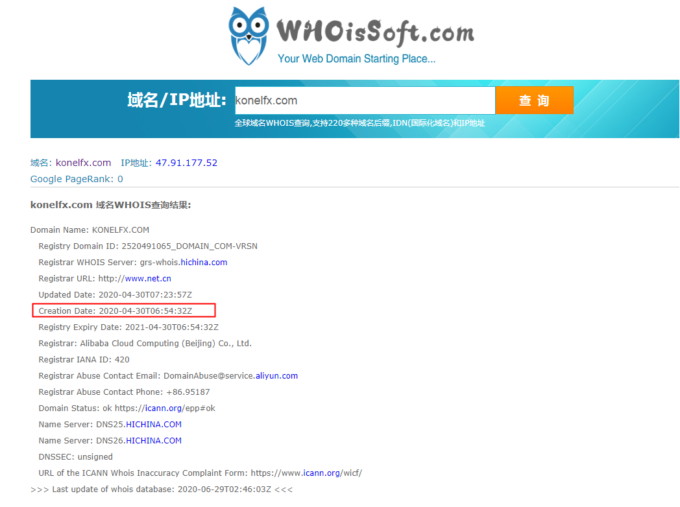Open the konelfx.com domain link
680x507 pixels.
click(83, 163)
